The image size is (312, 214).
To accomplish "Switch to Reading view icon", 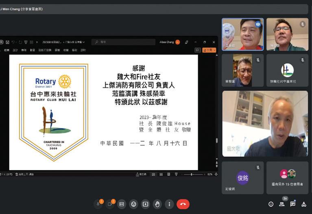I will [168, 175].
